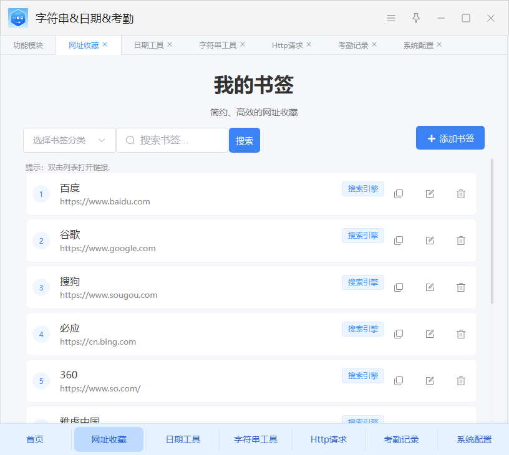509x455 pixels.
Task: Delete the 谷歌 bookmark
Action: point(460,241)
